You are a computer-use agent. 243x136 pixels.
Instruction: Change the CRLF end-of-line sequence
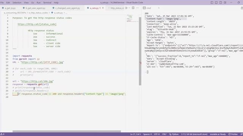pos(164,134)
